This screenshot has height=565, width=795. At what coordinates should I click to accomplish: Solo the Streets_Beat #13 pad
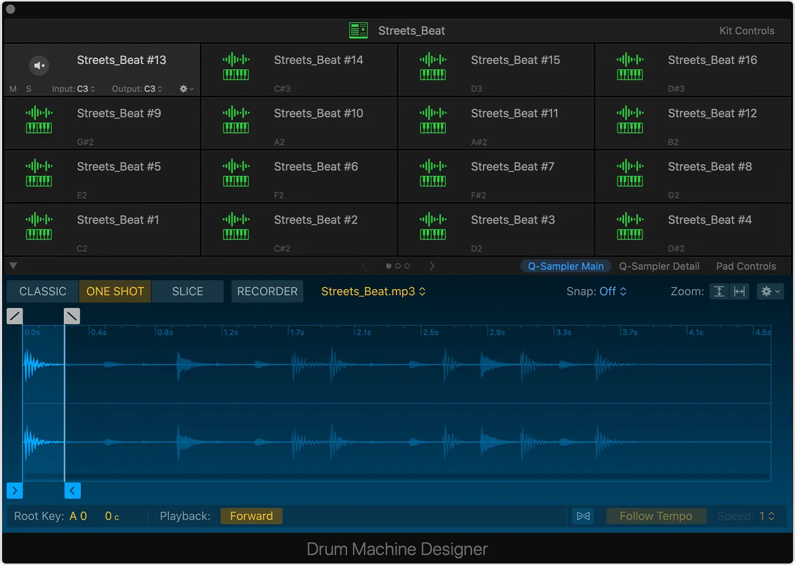pyautogui.click(x=29, y=89)
